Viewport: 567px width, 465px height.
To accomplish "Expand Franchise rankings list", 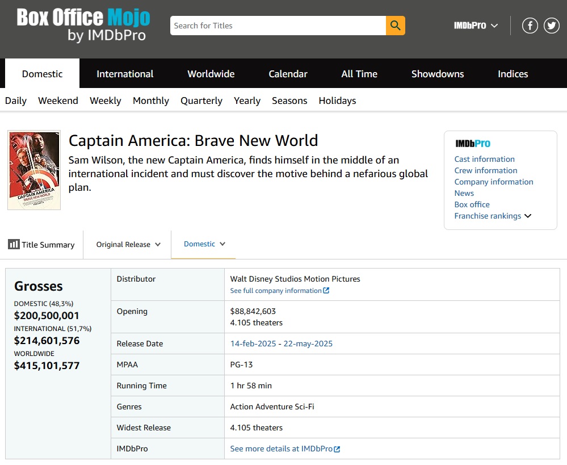I will [x=528, y=216].
